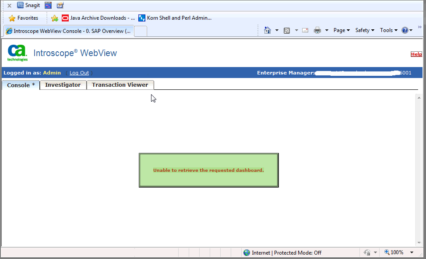Click the blue Help question mark icon
The height and width of the screenshot is (259, 426).
click(x=405, y=30)
